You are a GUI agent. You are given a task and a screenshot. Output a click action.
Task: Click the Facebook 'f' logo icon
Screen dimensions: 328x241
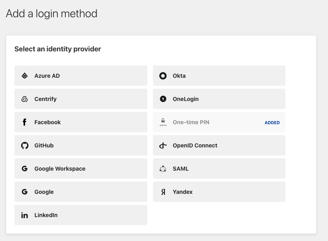(25, 122)
